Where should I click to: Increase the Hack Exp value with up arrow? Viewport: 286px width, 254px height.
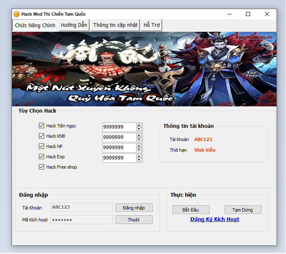(139, 156)
